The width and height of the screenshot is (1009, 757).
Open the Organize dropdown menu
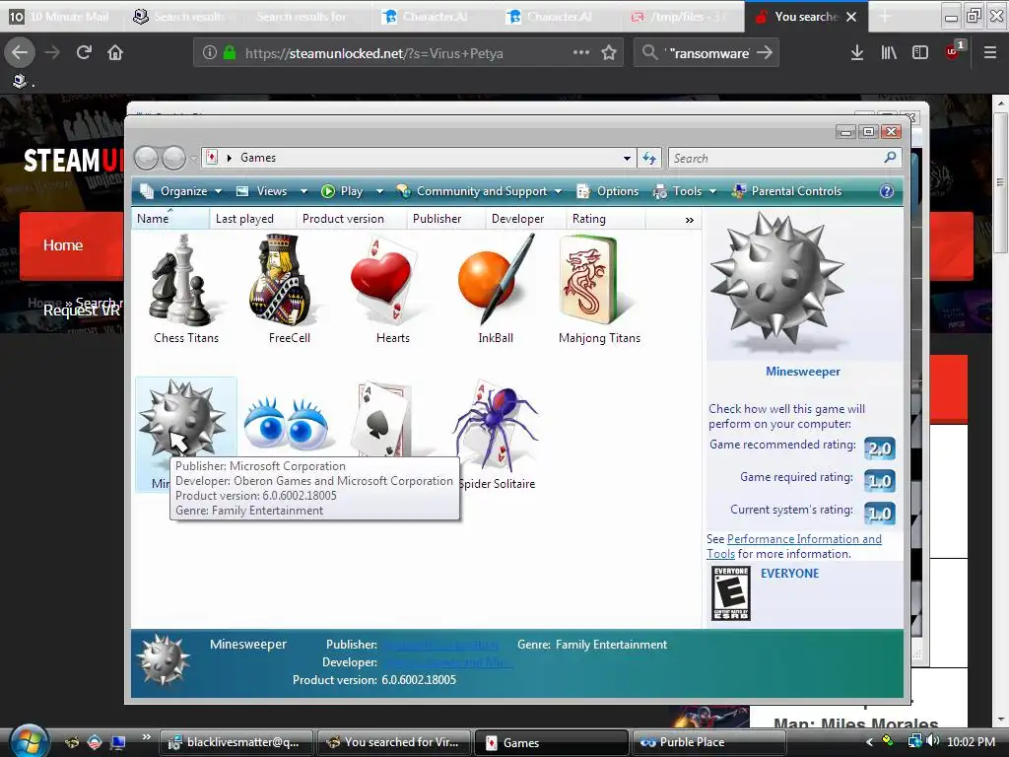[181, 191]
